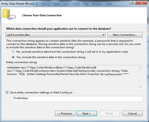Click the help question mark button

pyautogui.click(x=133, y=3)
